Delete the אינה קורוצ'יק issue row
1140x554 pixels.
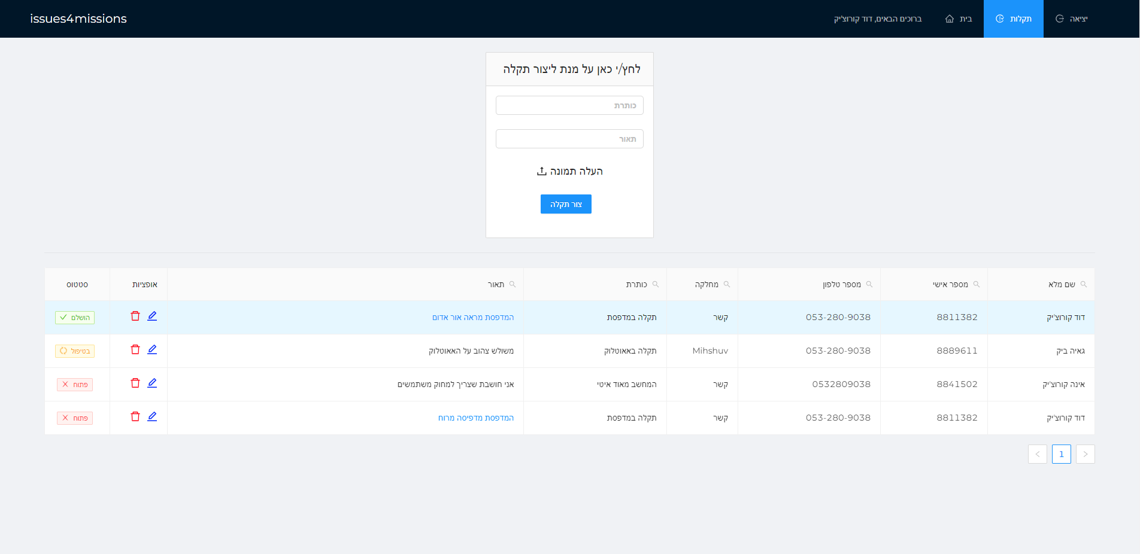pyautogui.click(x=135, y=383)
